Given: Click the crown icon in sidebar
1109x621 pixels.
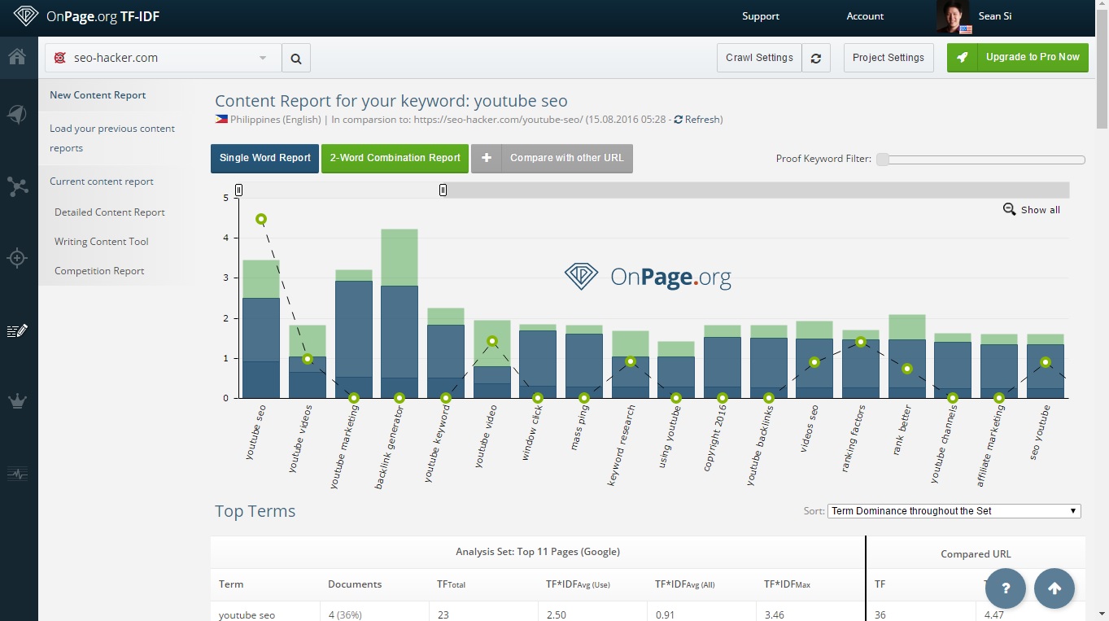Looking at the screenshot, I should [17, 401].
